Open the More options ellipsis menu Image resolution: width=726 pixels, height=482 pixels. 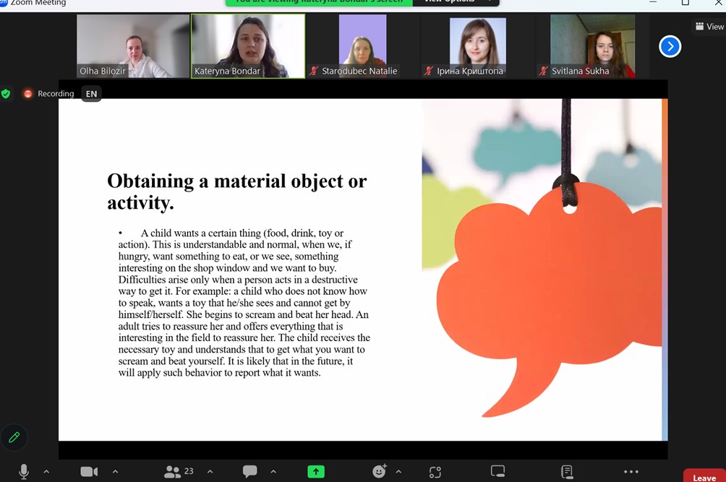(631, 471)
